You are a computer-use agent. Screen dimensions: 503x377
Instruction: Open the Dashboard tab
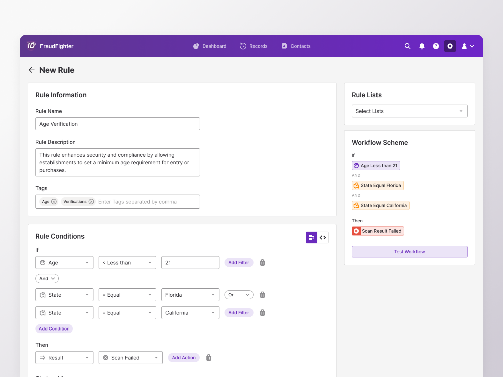tap(210, 46)
